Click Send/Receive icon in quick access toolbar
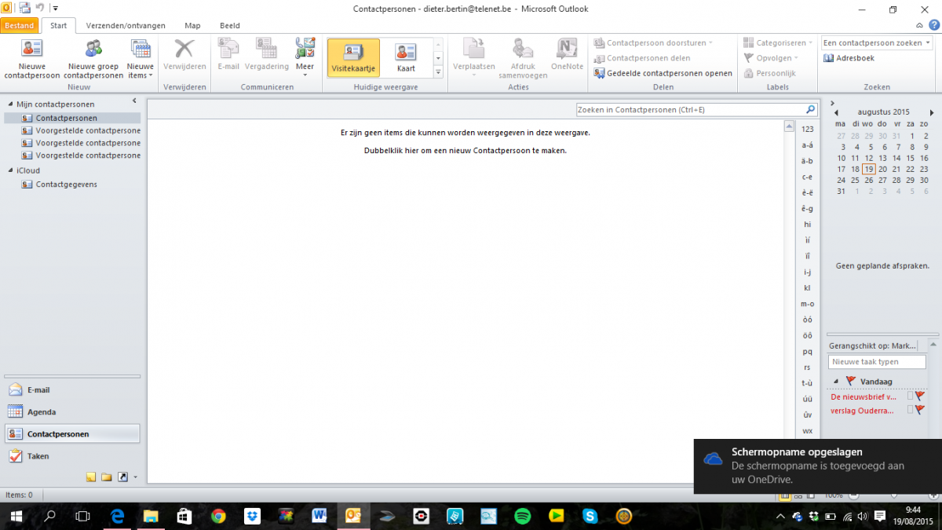942x530 pixels. click(x=24, y=8)
